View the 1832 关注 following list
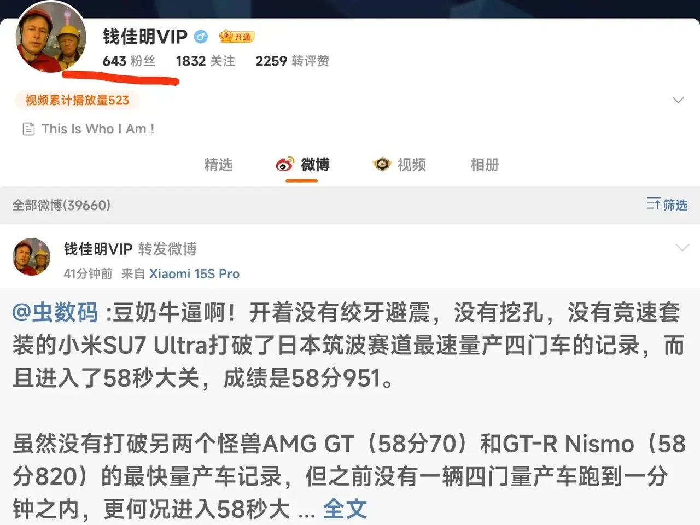Screen dimensions: 700x525 click(206, 61)
